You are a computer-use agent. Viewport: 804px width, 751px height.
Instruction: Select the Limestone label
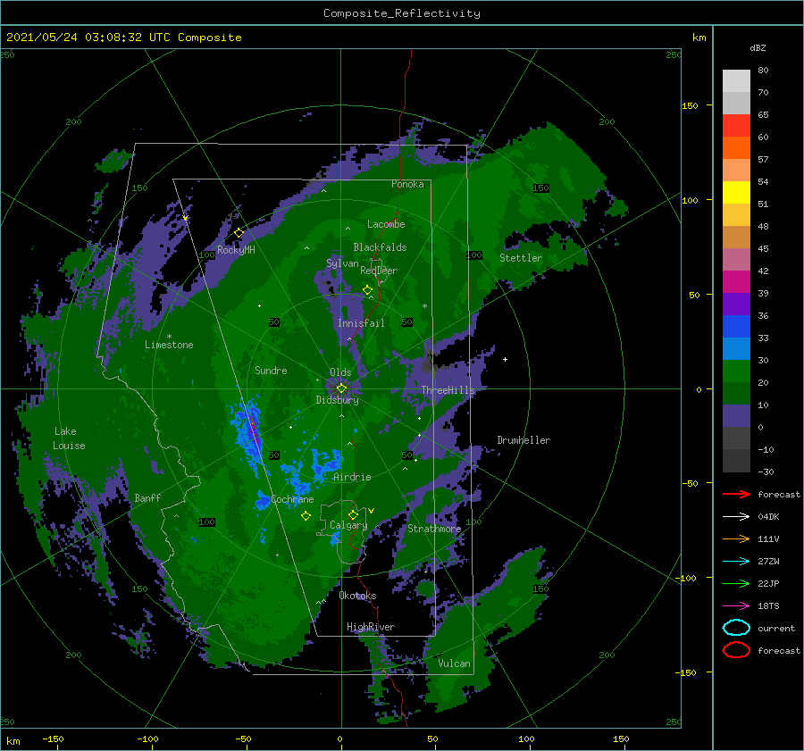[x=169, y=345]
